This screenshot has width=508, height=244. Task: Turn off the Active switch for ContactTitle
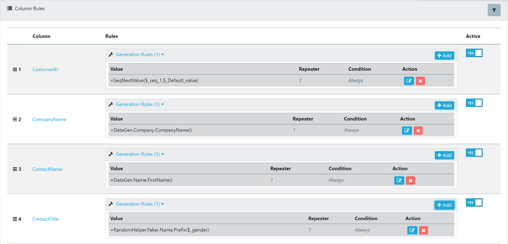[x=474, y=202]
